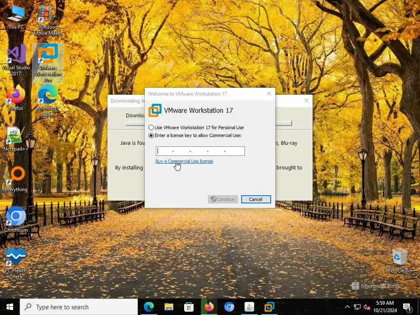The width and height of the screenshot is (420, 315).
Task: Select Firefox desktop shortcut
Action: coord(16,98)
